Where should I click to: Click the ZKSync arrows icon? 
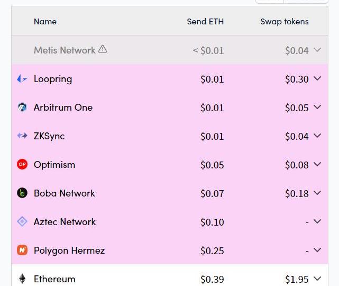point(22,136)
